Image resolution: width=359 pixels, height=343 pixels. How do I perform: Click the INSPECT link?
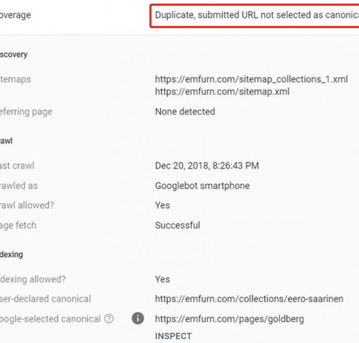(173, 336)
